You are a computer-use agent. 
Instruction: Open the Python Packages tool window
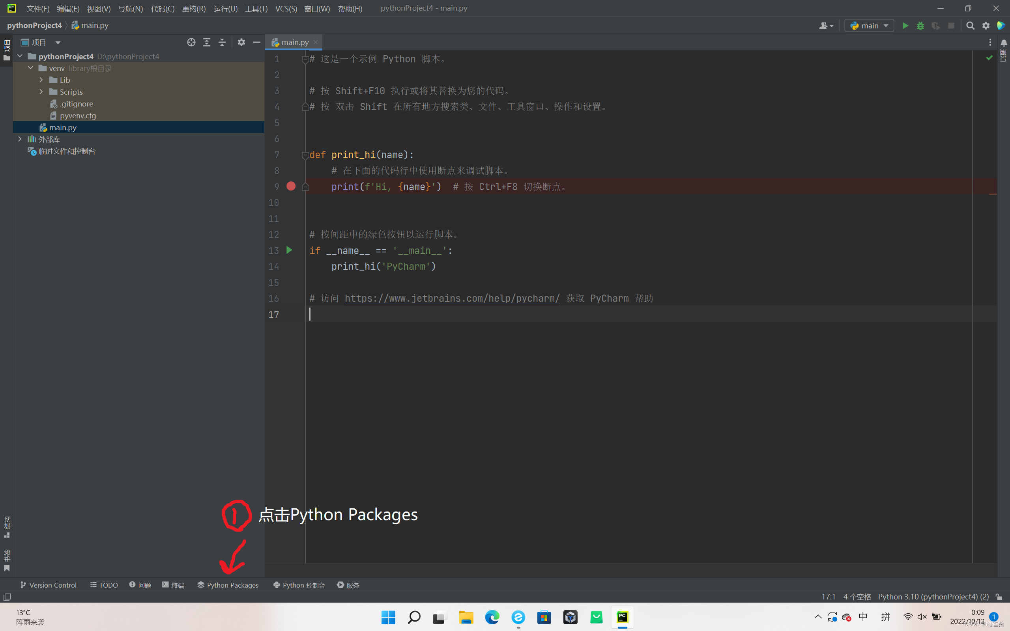(228, 585)
